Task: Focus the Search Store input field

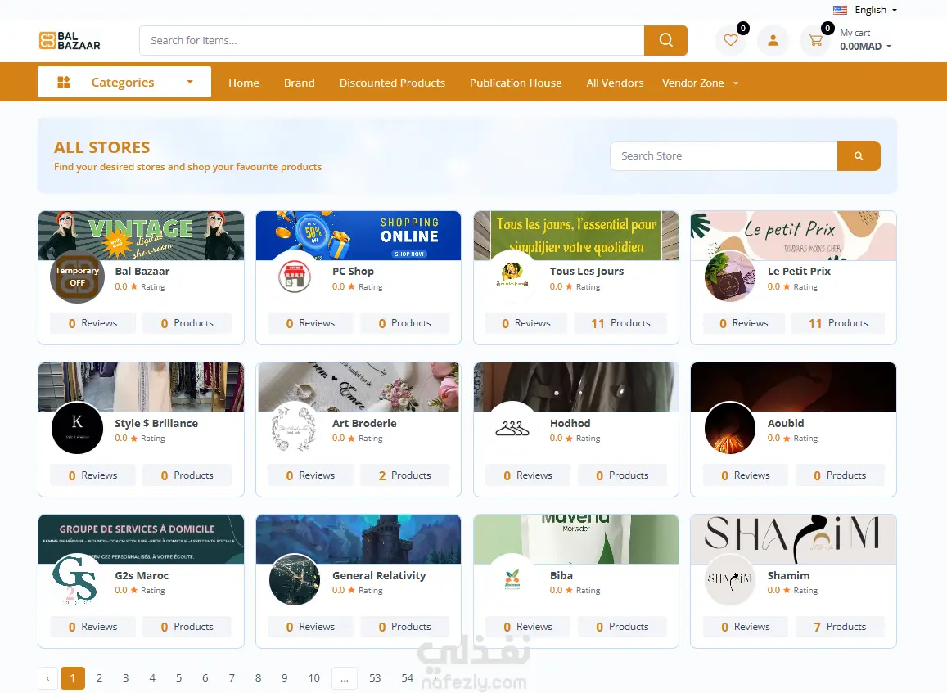Action: 724,155
